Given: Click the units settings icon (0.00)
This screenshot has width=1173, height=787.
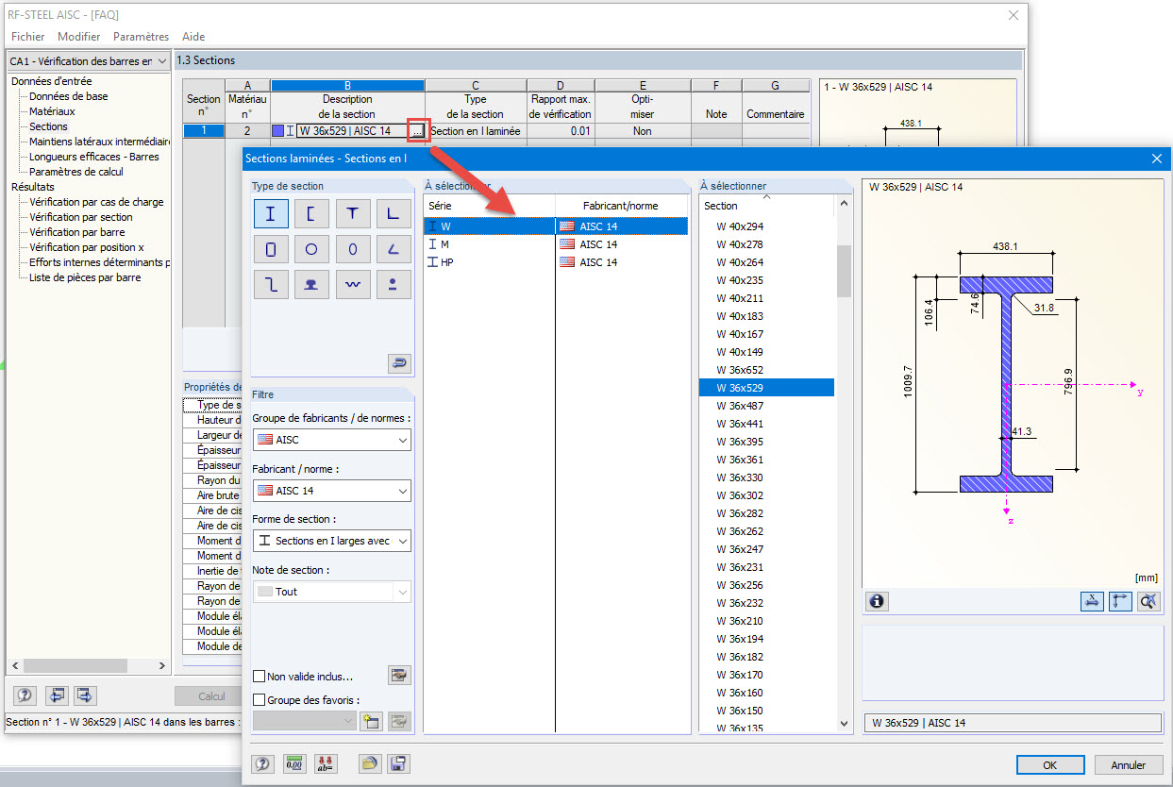Looking at the screenshot, I should pyautogui.click(x=293, y=763).
